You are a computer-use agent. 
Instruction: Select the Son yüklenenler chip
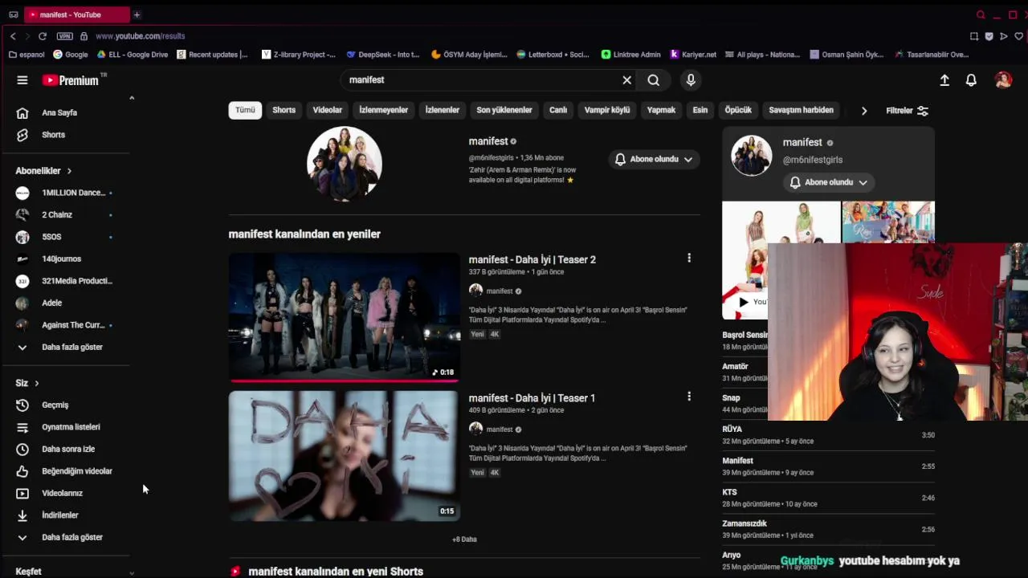point(504,110)
